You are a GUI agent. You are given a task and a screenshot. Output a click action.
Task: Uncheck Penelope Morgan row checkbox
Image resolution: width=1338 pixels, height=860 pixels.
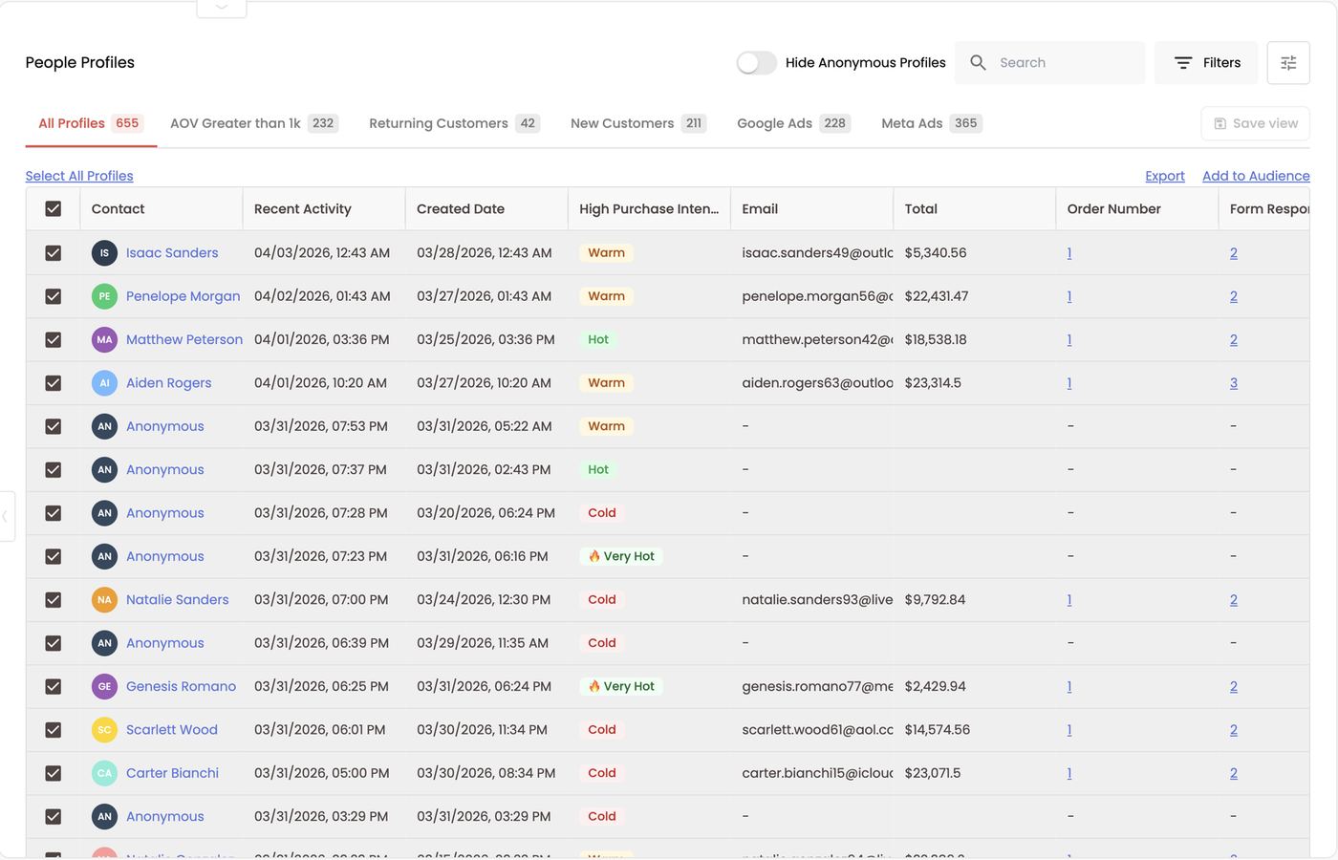[54, 296]
